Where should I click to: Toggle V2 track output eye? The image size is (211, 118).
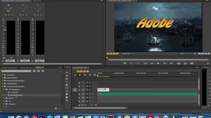coord(90,86)
